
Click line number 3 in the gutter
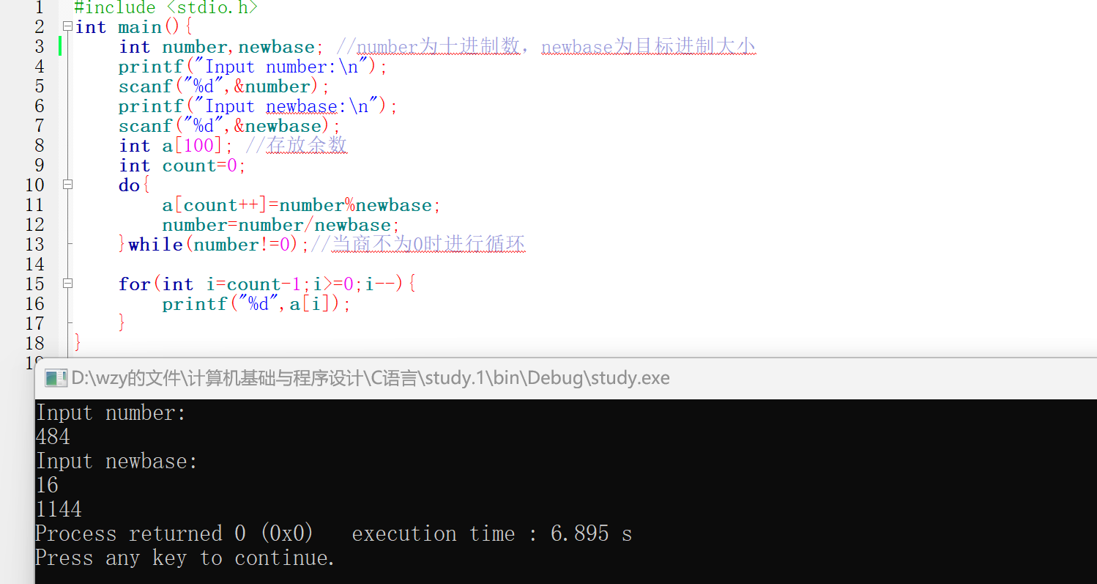click(39, 48)
